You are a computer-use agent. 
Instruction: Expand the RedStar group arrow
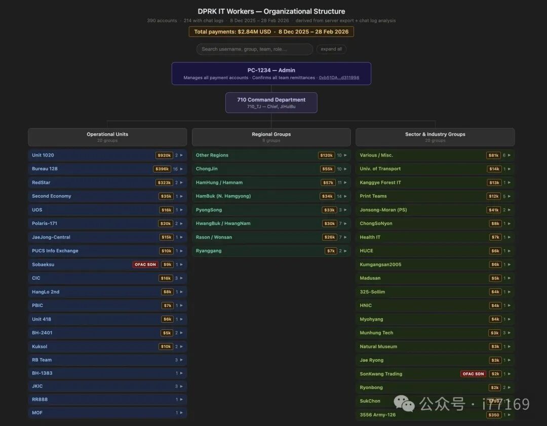(x=181, y=182)
